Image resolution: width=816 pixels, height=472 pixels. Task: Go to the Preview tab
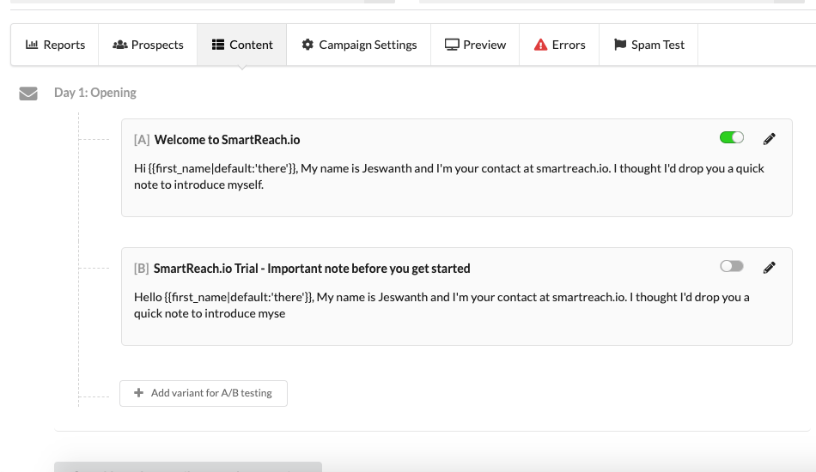pyautogui.click(x=475, y=45)
